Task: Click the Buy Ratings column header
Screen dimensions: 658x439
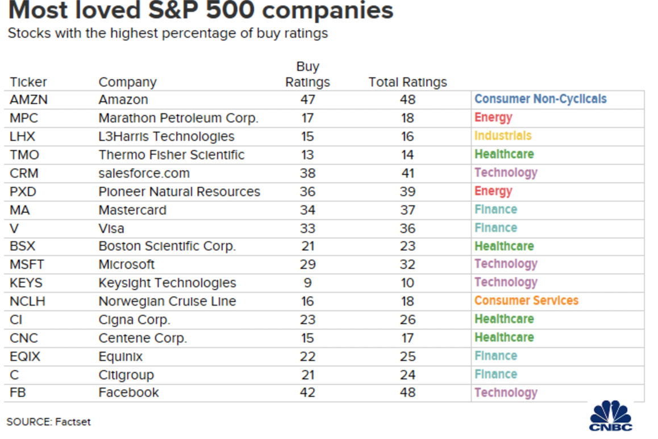Action: click(x=307, y=75)
